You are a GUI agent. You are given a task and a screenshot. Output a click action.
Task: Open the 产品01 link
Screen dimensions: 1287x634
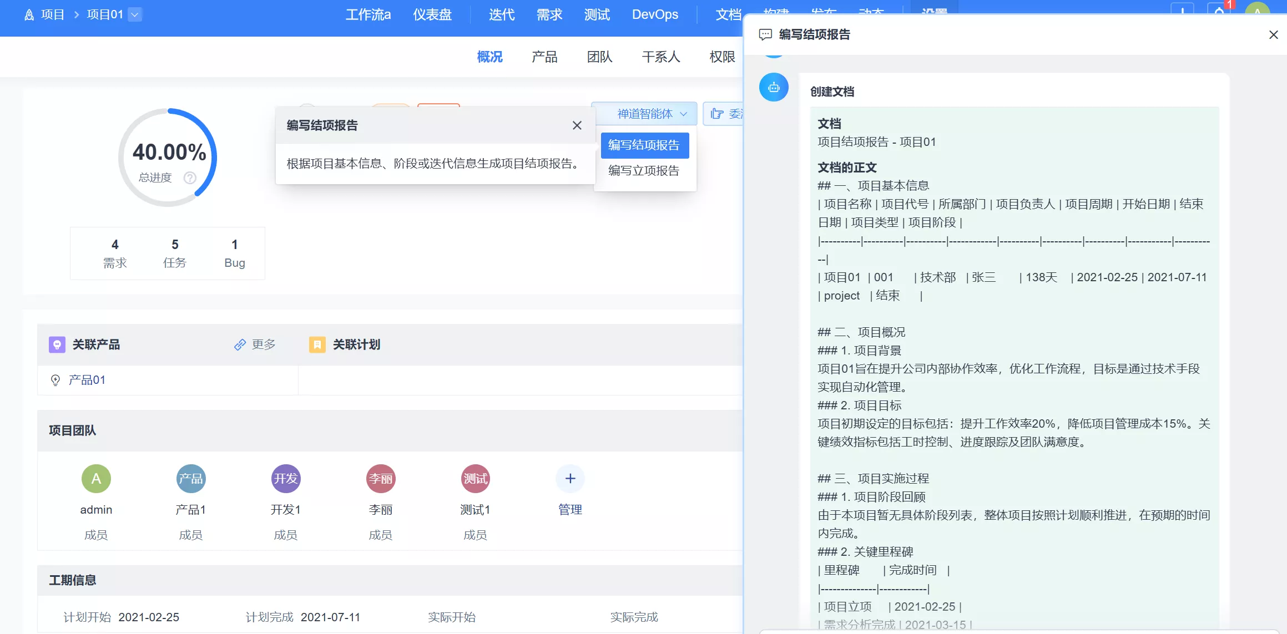click(x=87, y=380)
